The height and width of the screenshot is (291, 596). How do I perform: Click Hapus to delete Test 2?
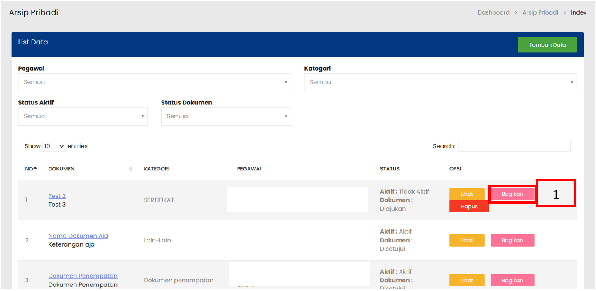469,207
